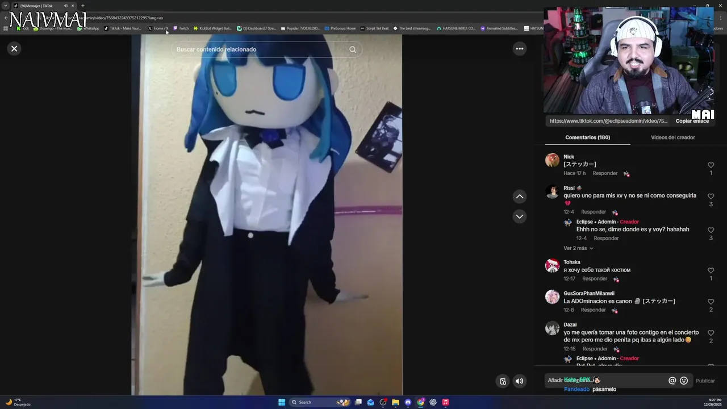Open Apple Music from the taskbar

tap(445, 402)
